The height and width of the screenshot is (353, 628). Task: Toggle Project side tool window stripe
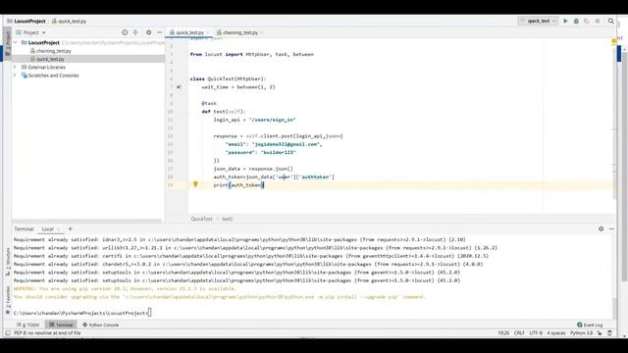[x=8, y=43]
